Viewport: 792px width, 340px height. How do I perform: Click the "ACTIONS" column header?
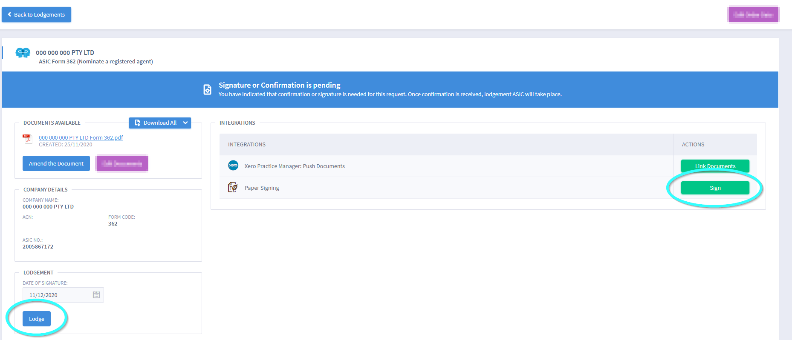693,145
